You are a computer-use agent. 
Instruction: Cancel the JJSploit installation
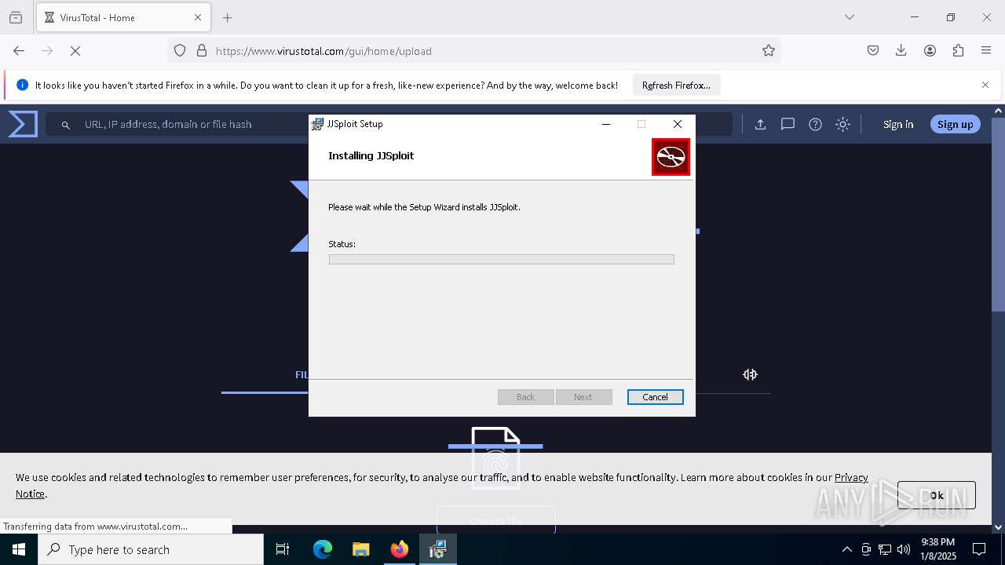(655, 397)
